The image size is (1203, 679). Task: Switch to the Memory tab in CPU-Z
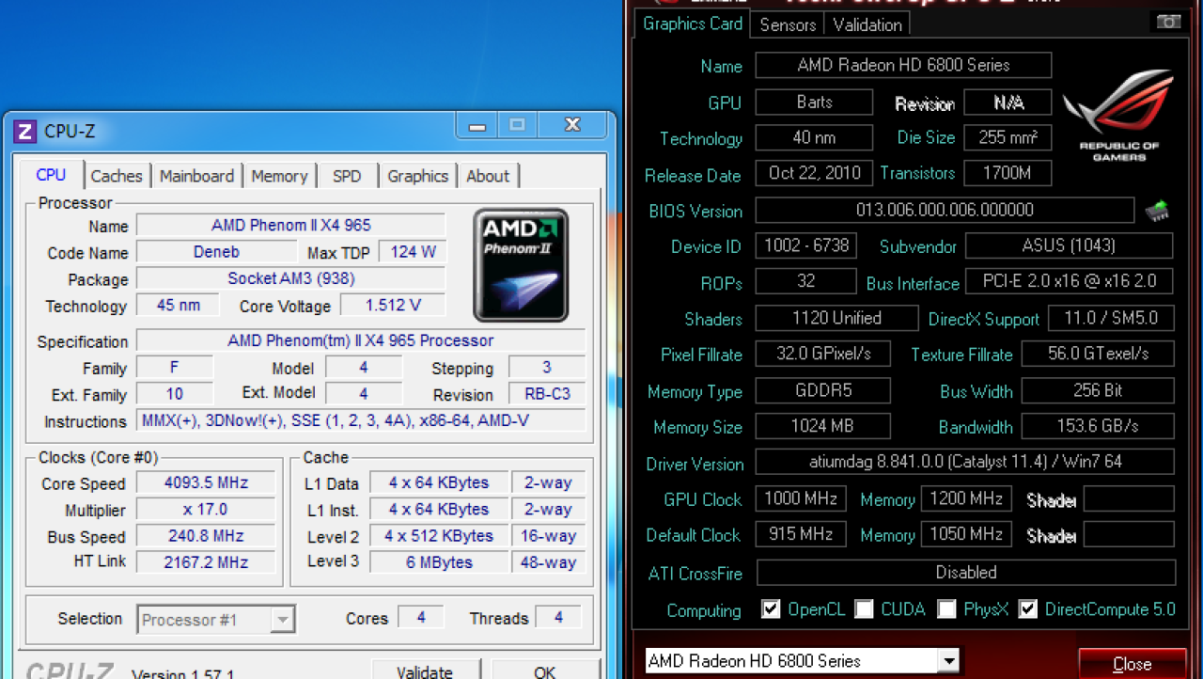click(279, 176)
